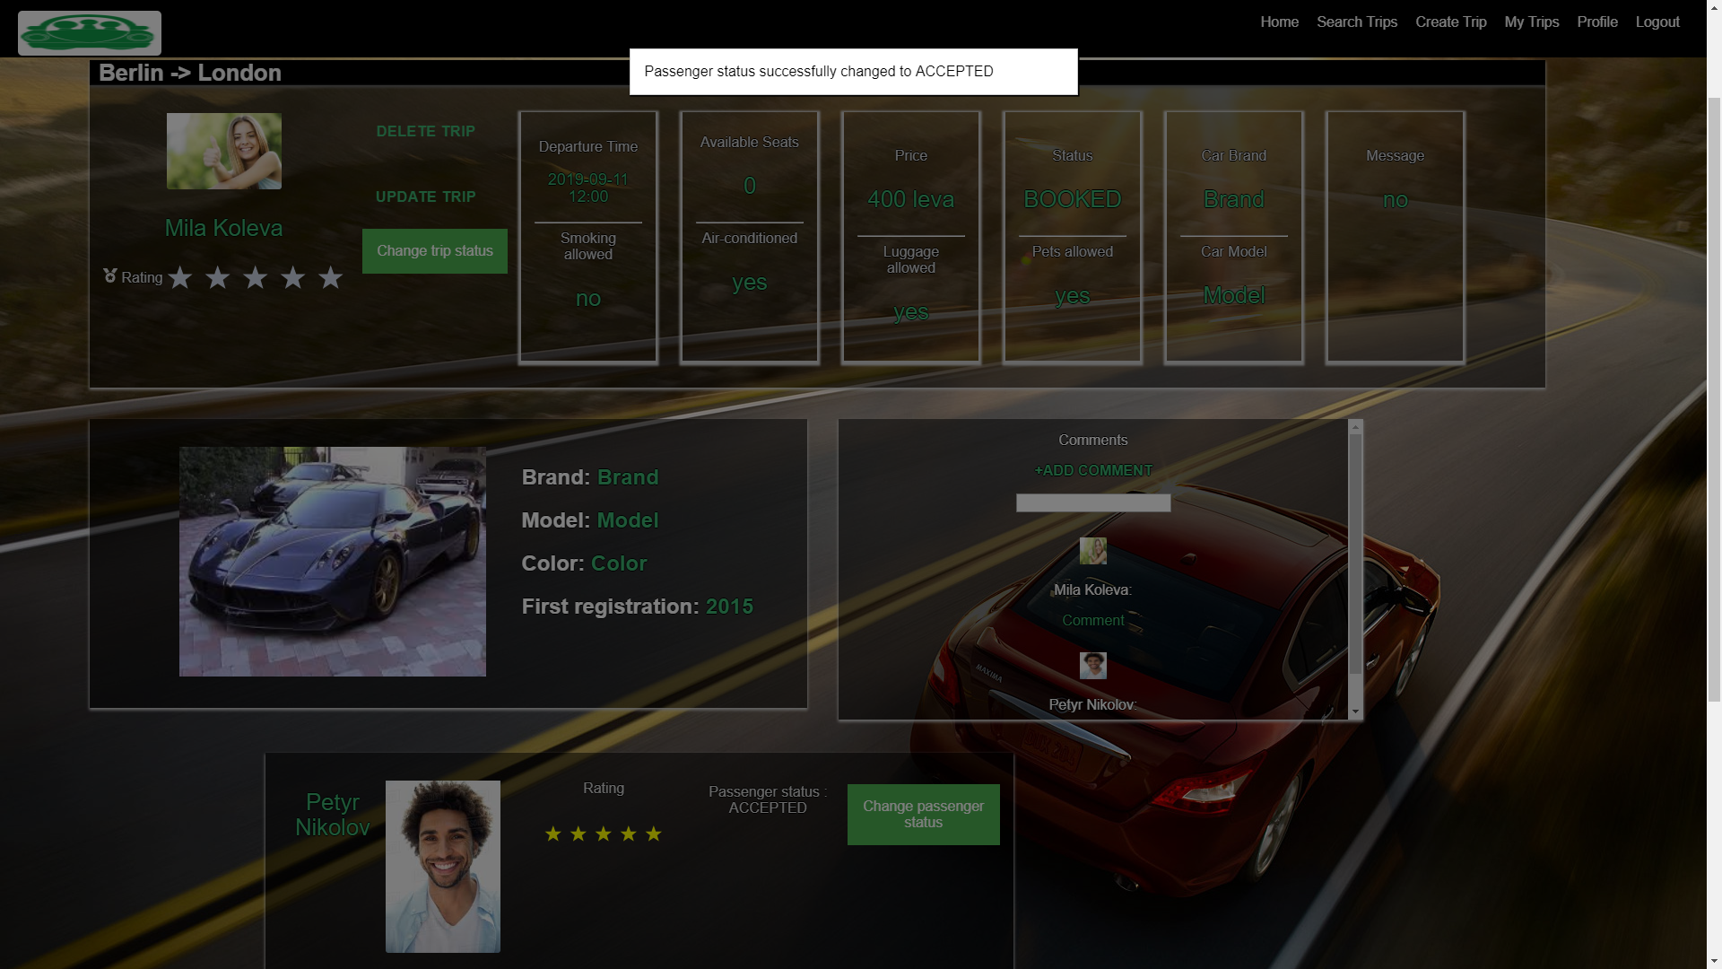
Task: Open the Home page
Action: [1280, 22]
